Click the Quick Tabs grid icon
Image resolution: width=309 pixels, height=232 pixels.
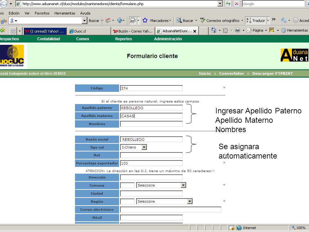click(13, 31)
